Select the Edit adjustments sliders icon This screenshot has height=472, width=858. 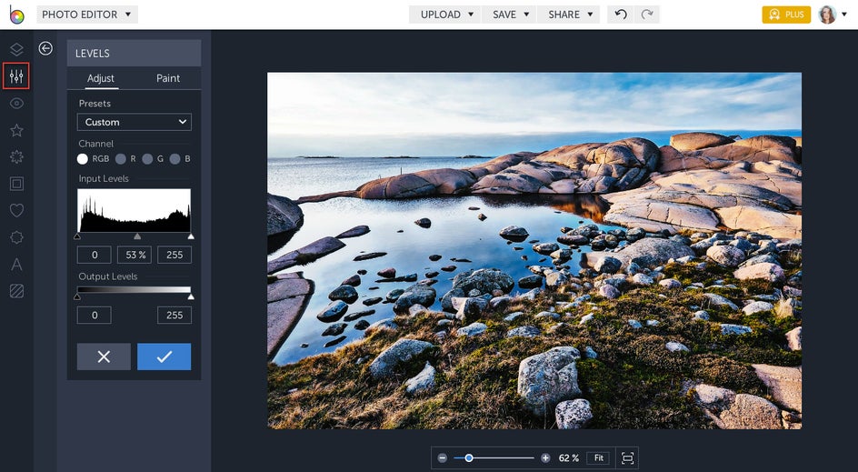16,76
